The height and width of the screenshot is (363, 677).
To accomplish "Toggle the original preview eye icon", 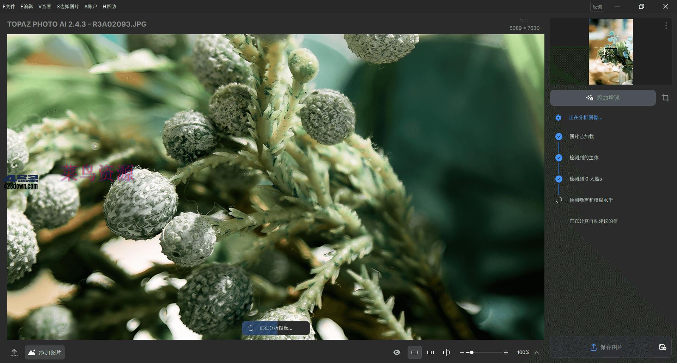I will pyautogui.click(x=397, y=352).
